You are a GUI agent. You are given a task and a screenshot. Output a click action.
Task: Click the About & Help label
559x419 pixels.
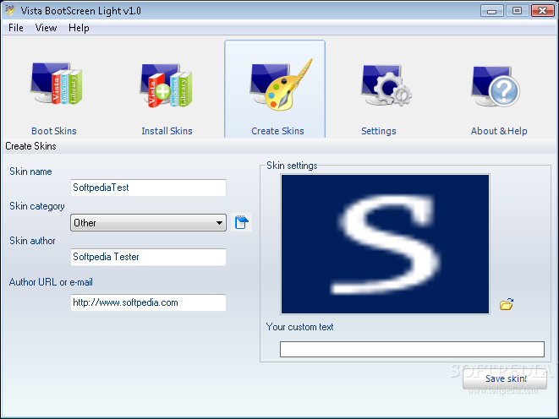[499, 131]
